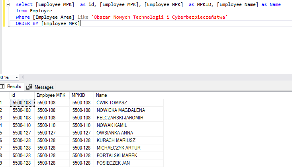Screen dimensions: 292x167
Task: Select the POSIECZEK JAN name cell
Action: (x=129, y=163)
